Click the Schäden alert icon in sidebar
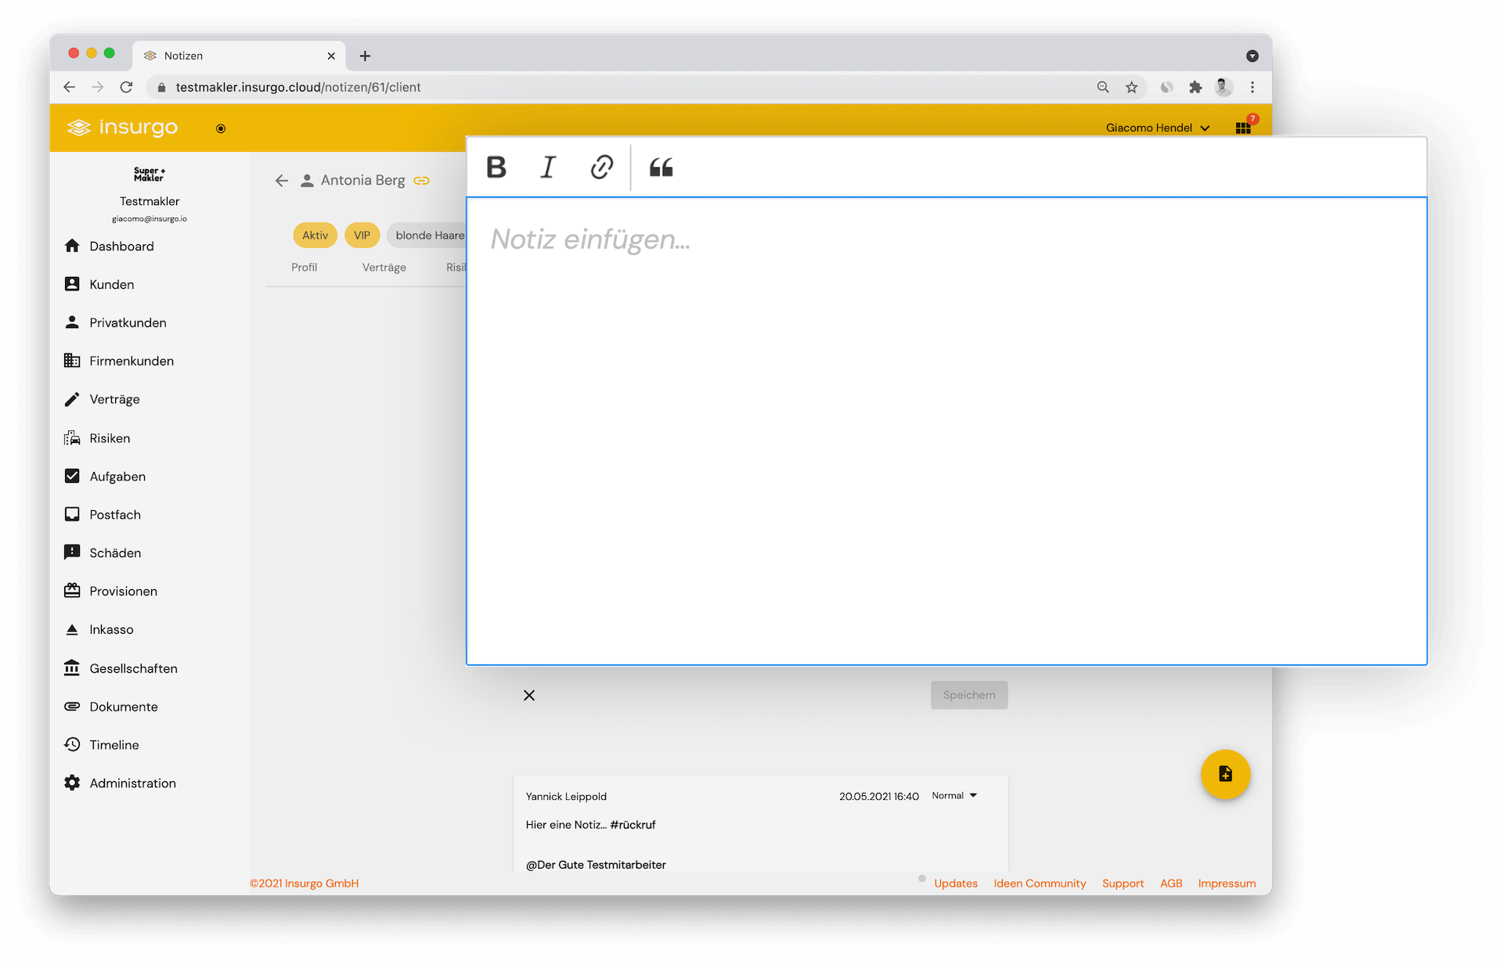1503x961 pixels. click(72, 552)
